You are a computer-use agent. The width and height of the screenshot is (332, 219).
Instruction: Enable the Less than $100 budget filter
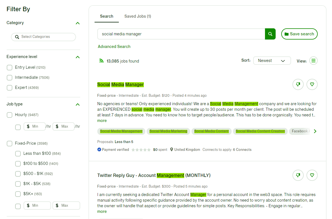tap(18, 153)
